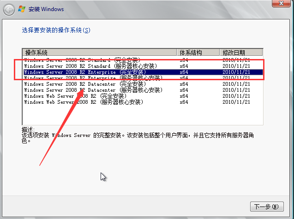294x219 pixels.
Task: Sort by 修改日期 column header
Action: 241,53
